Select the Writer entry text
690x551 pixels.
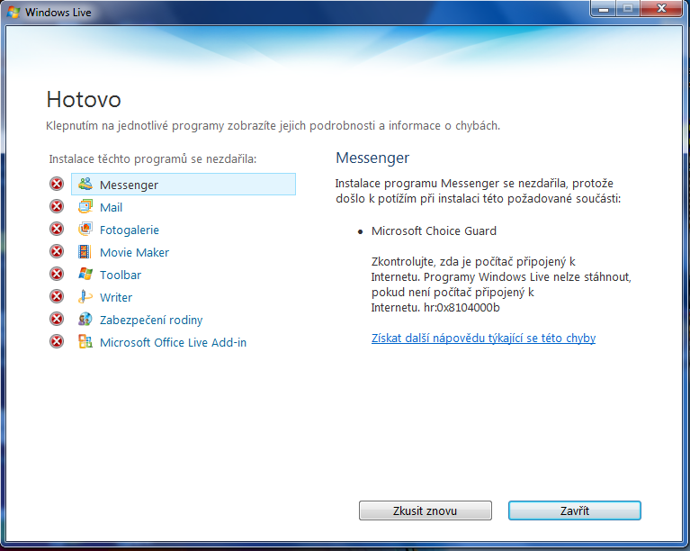[115, 297]
